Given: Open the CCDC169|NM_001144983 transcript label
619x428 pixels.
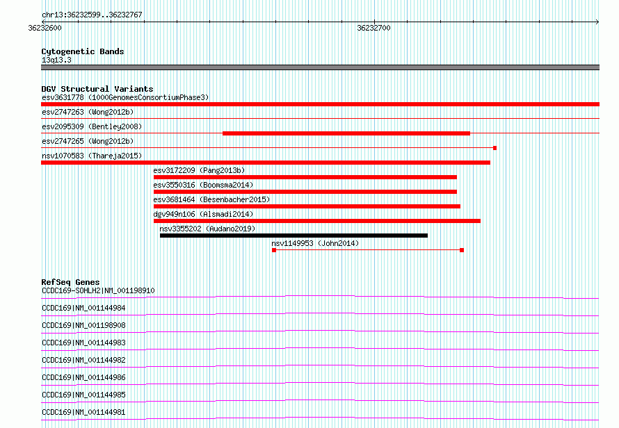Looking at the screenshot, I should (x=83, y=343).
